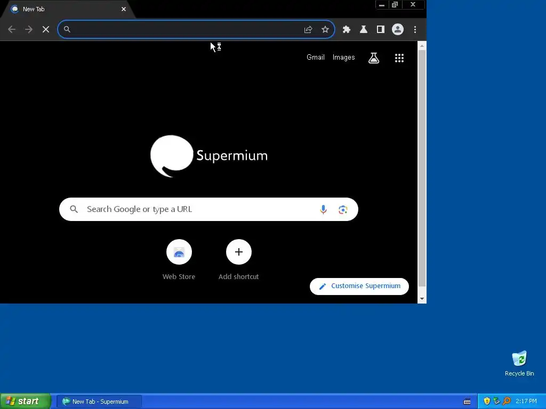Click the Supermium logo
Image resolution: width=546 pixels, height=409 pixels.
coord(209,156)
